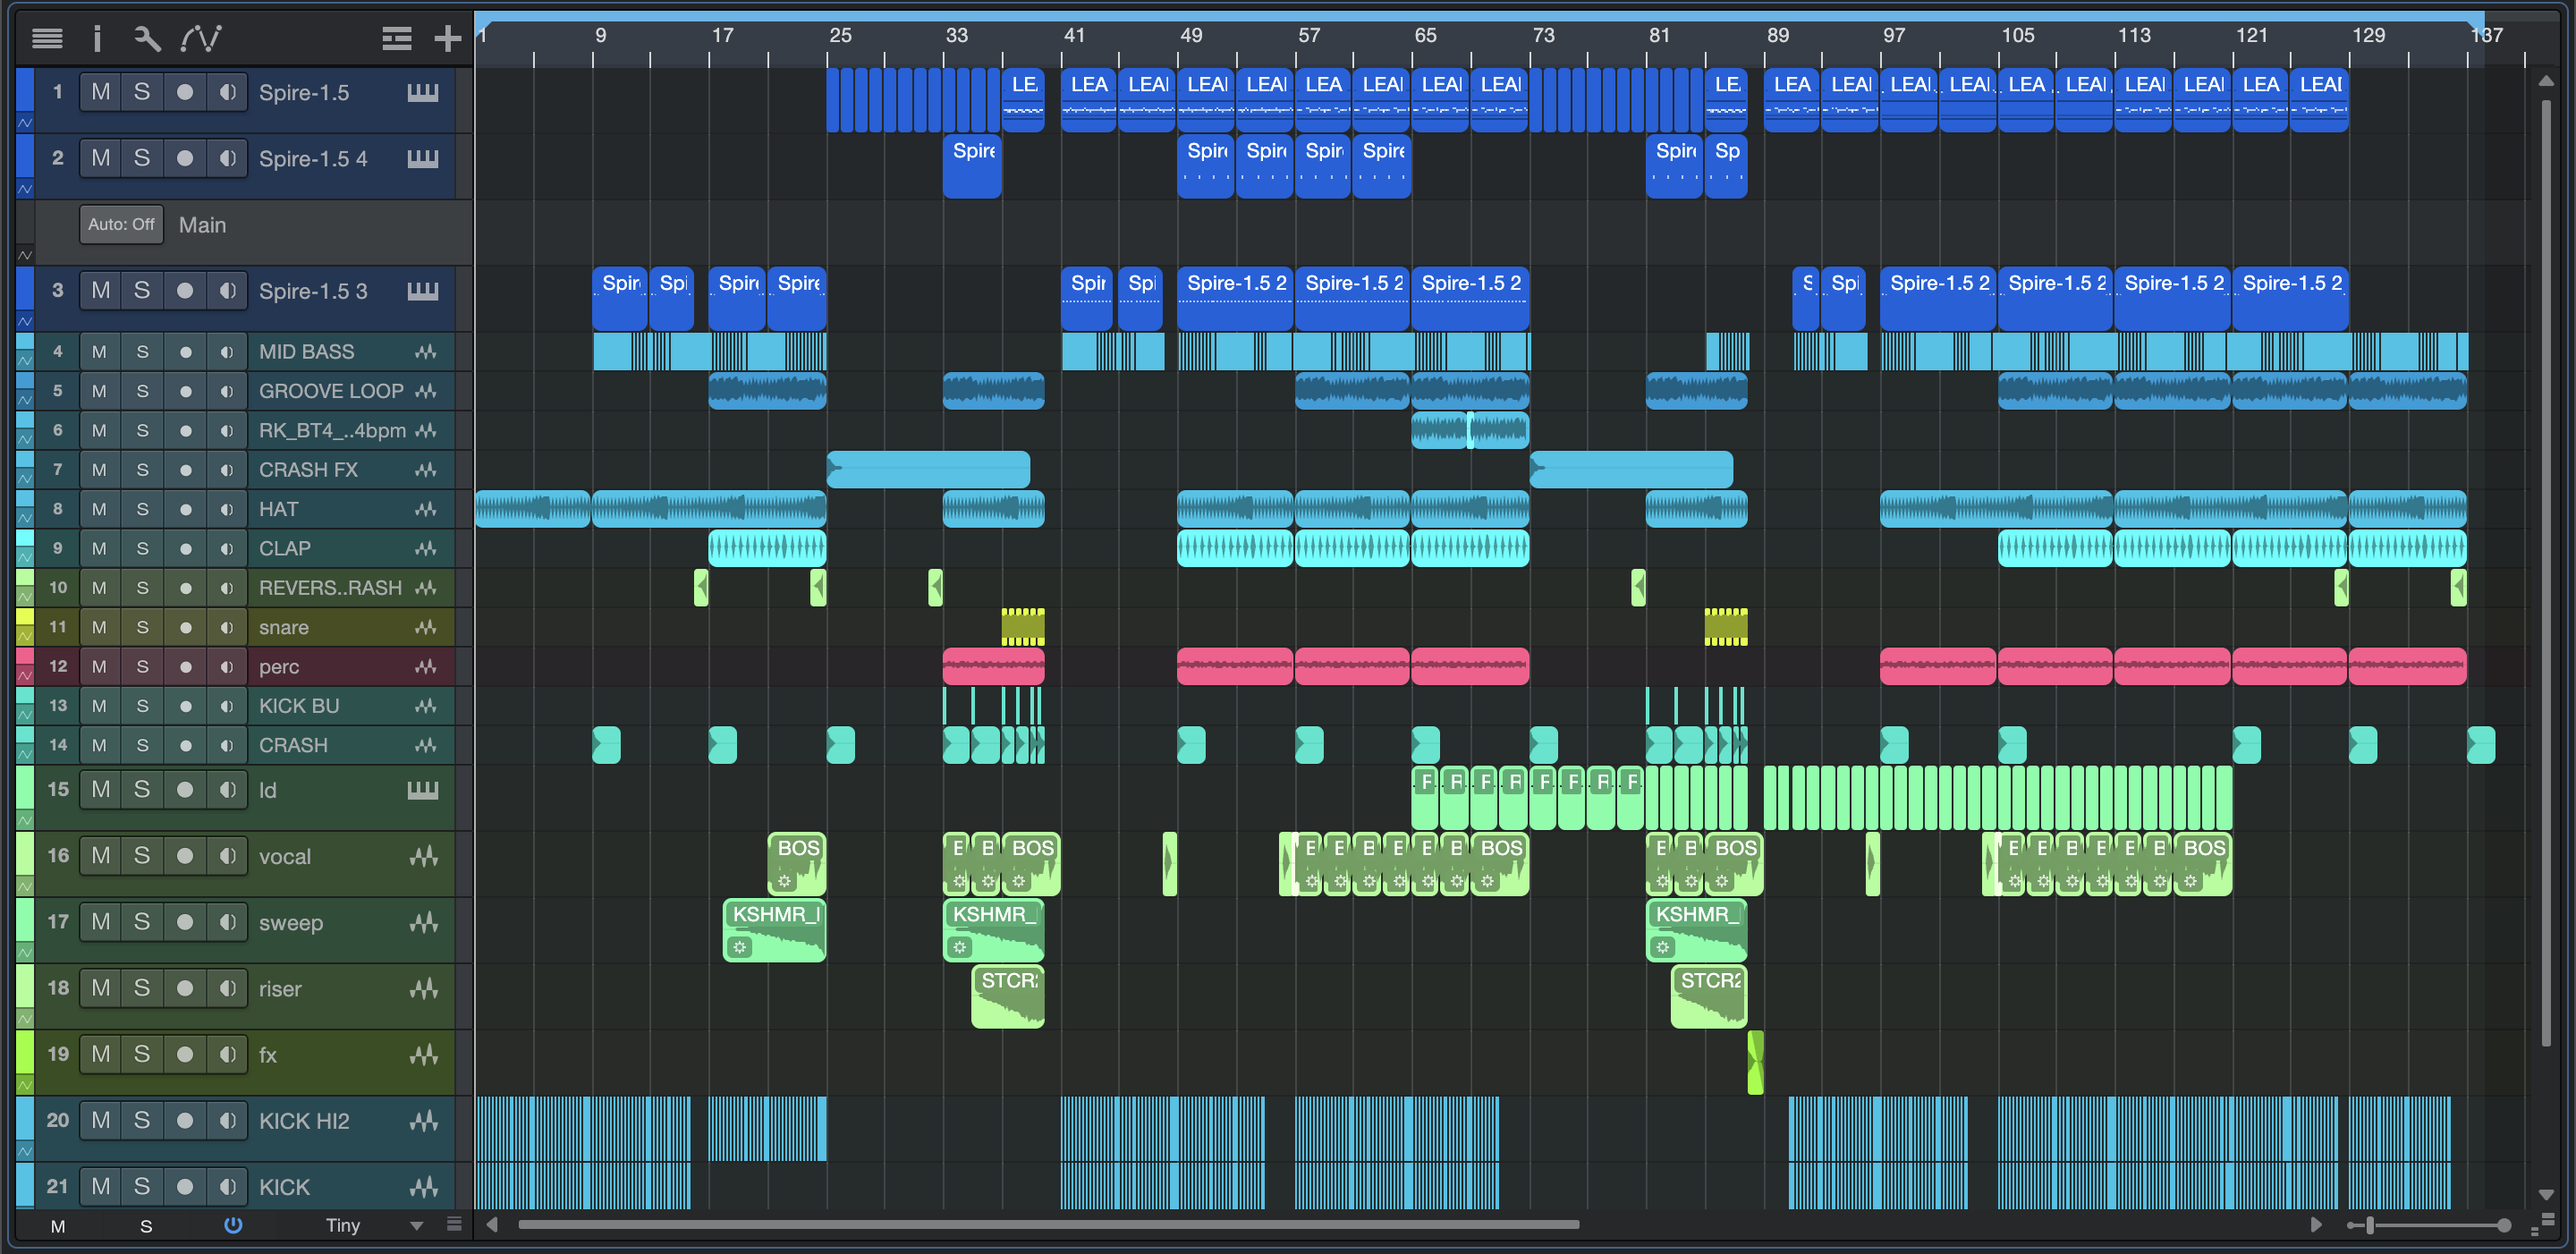Click global Mute button at bottom
2576x1254 pixels.
pos(58,1226)
